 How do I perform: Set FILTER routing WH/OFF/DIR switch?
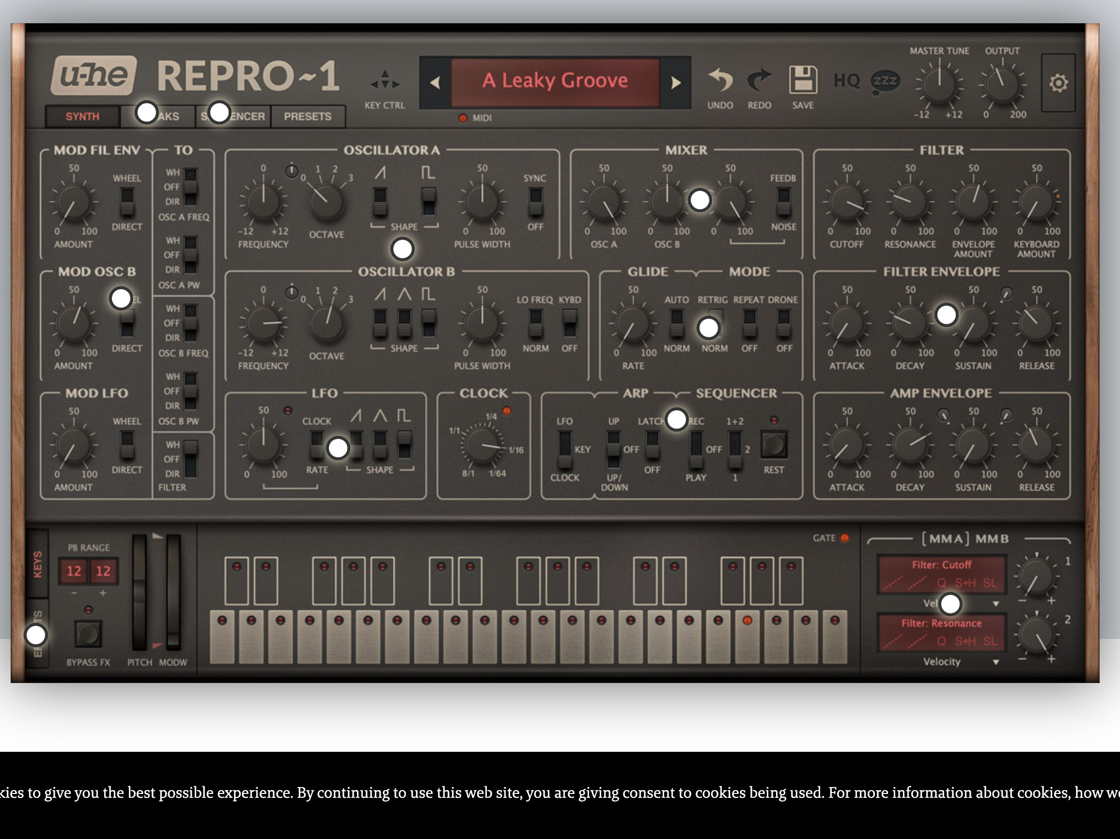pos(190,459)
